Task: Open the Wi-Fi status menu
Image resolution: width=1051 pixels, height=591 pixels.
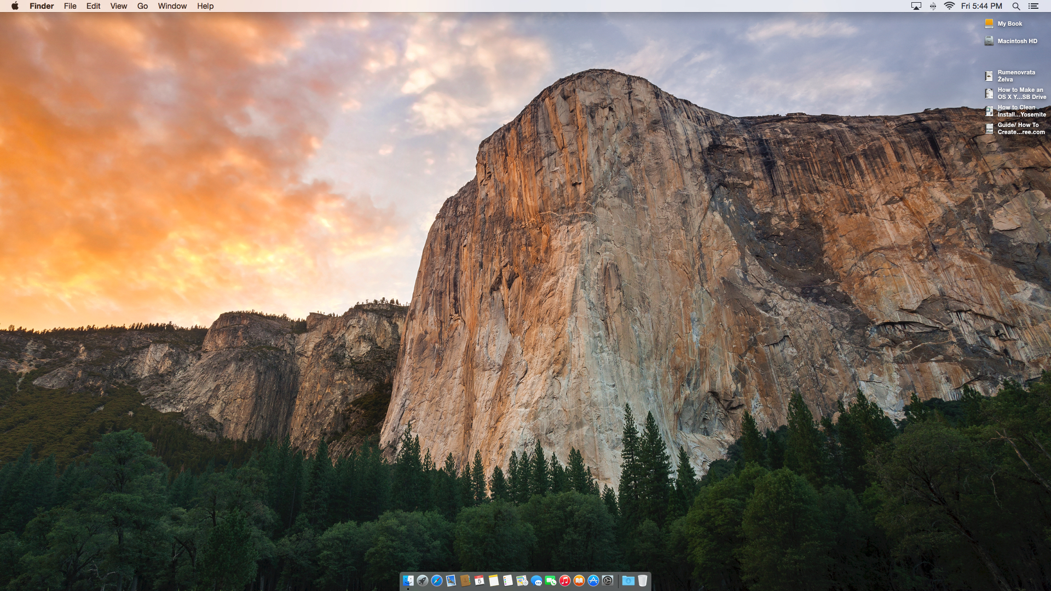Action: [x=949, y=6]
